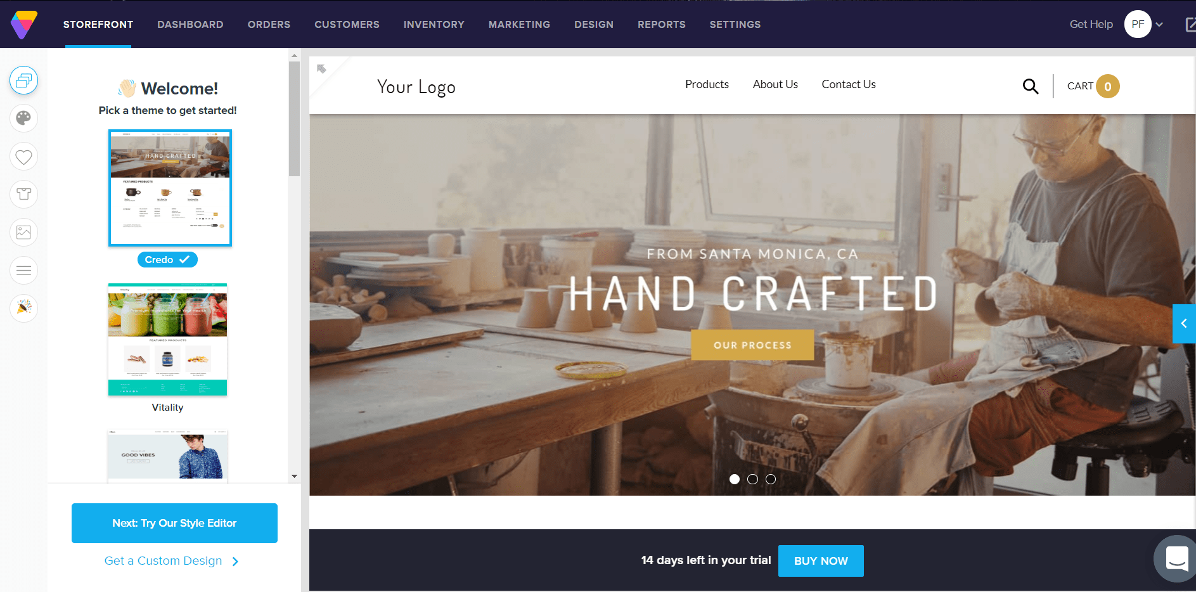Click Next: Try Our Style Editor button
Screen dimensions: 1196x592
click(174, 523)
